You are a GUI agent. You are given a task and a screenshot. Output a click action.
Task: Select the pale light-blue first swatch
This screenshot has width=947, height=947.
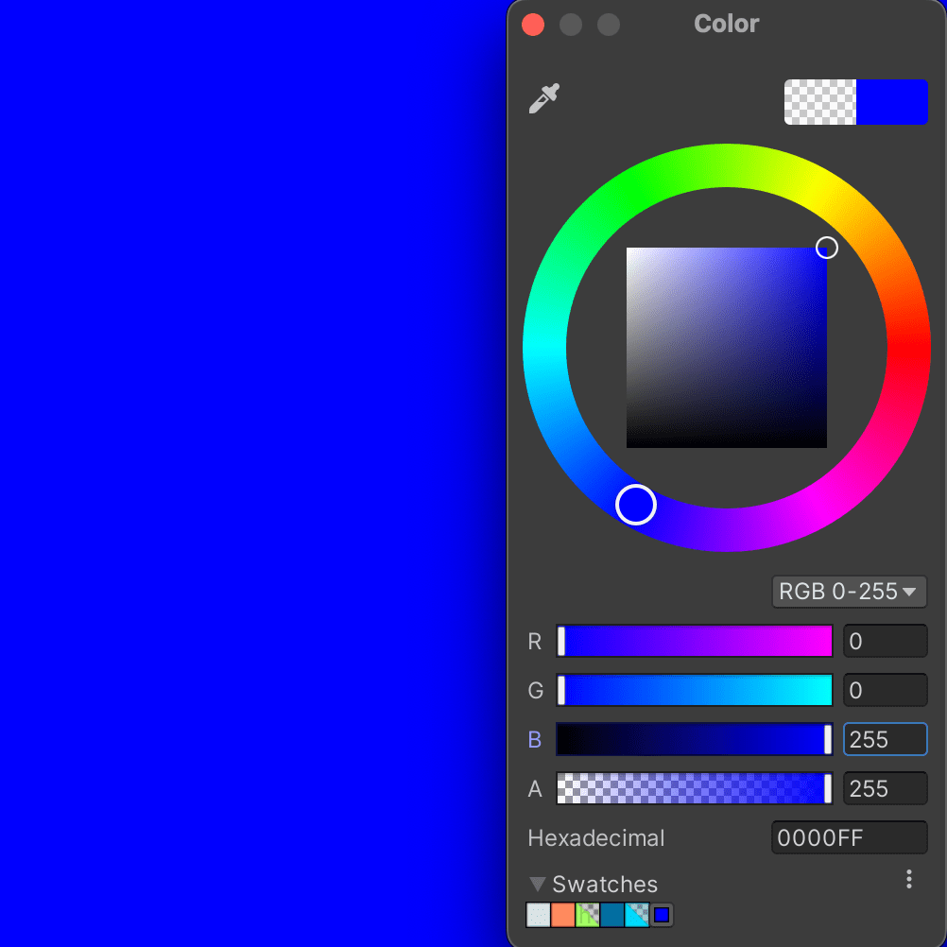tap(538, 915)
